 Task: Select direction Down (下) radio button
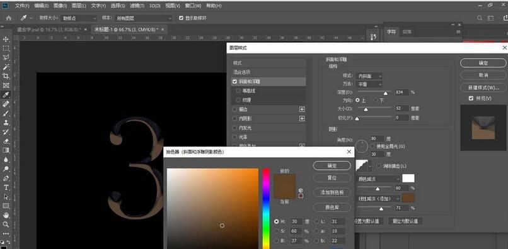pyautogui.click(x=376, y=101)
